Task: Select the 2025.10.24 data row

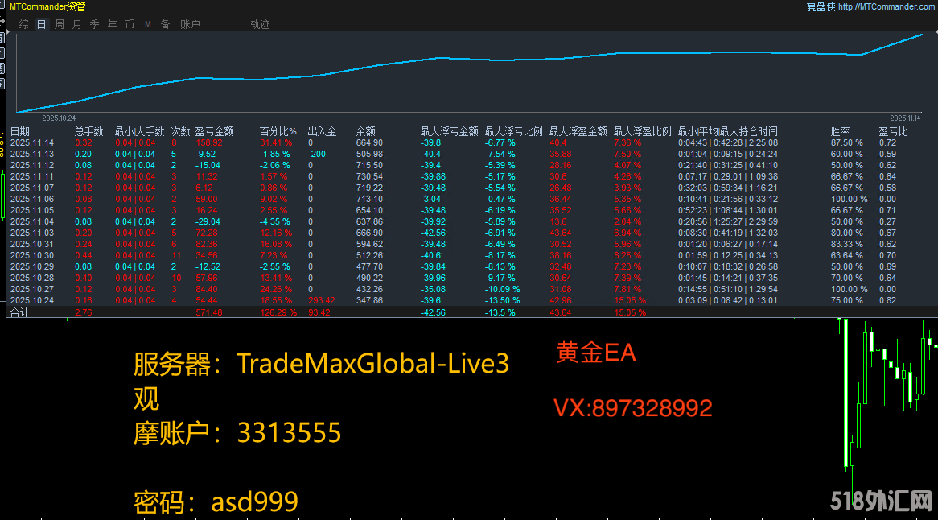Action: click(x=32, y=300)
